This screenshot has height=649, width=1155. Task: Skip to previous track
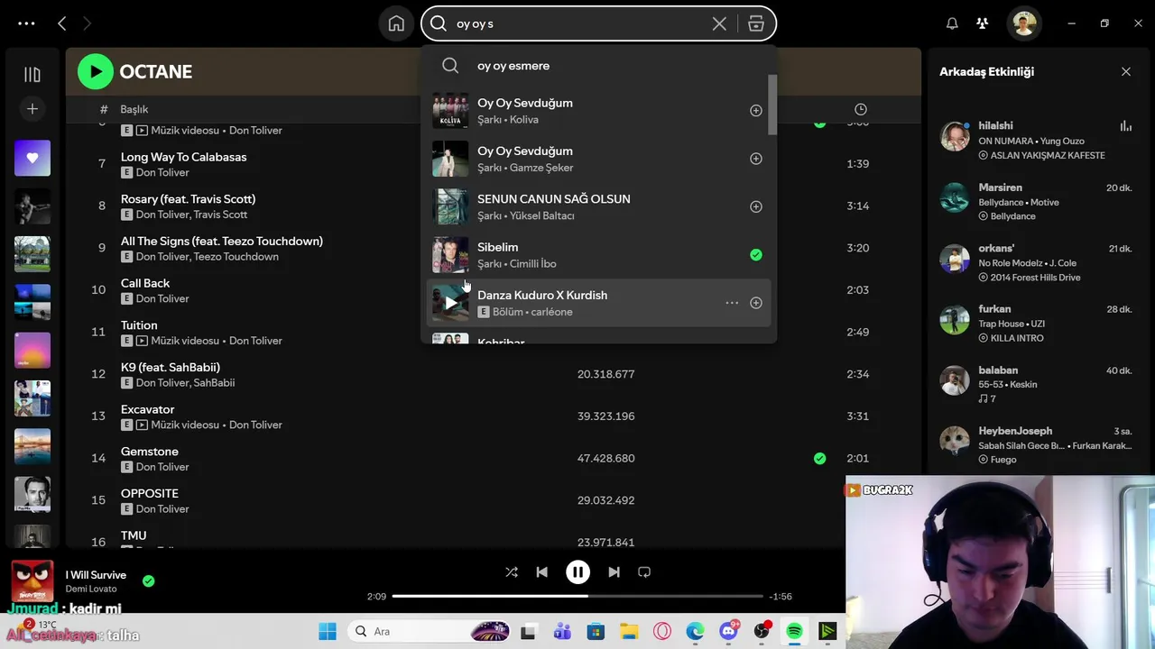click(541, 572)
